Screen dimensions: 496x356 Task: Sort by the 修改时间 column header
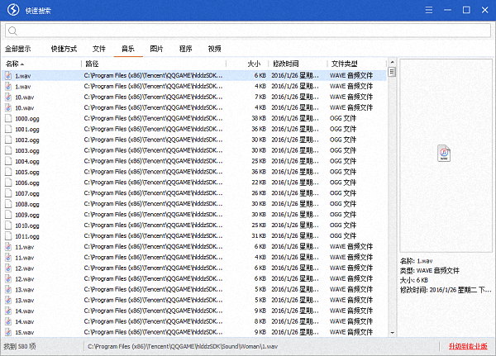286,64
